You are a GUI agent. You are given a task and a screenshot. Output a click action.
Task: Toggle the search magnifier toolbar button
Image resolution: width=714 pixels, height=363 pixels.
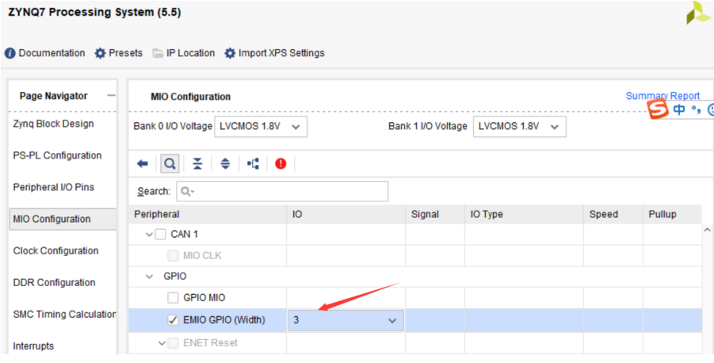tap(170, 164)
